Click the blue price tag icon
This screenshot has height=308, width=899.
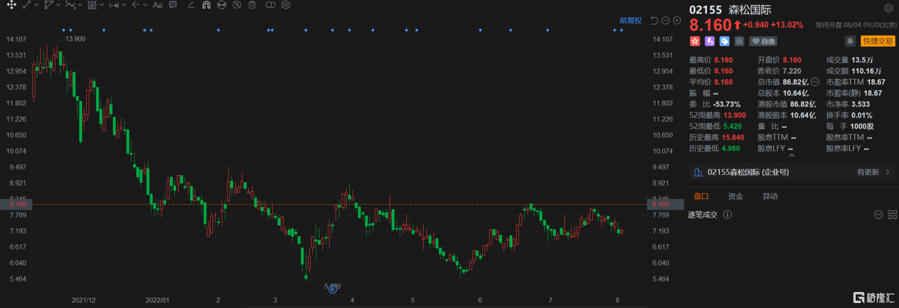tap(725, 41)
